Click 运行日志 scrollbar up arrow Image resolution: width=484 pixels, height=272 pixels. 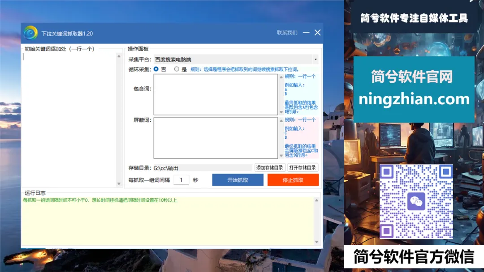click(316, 200)
